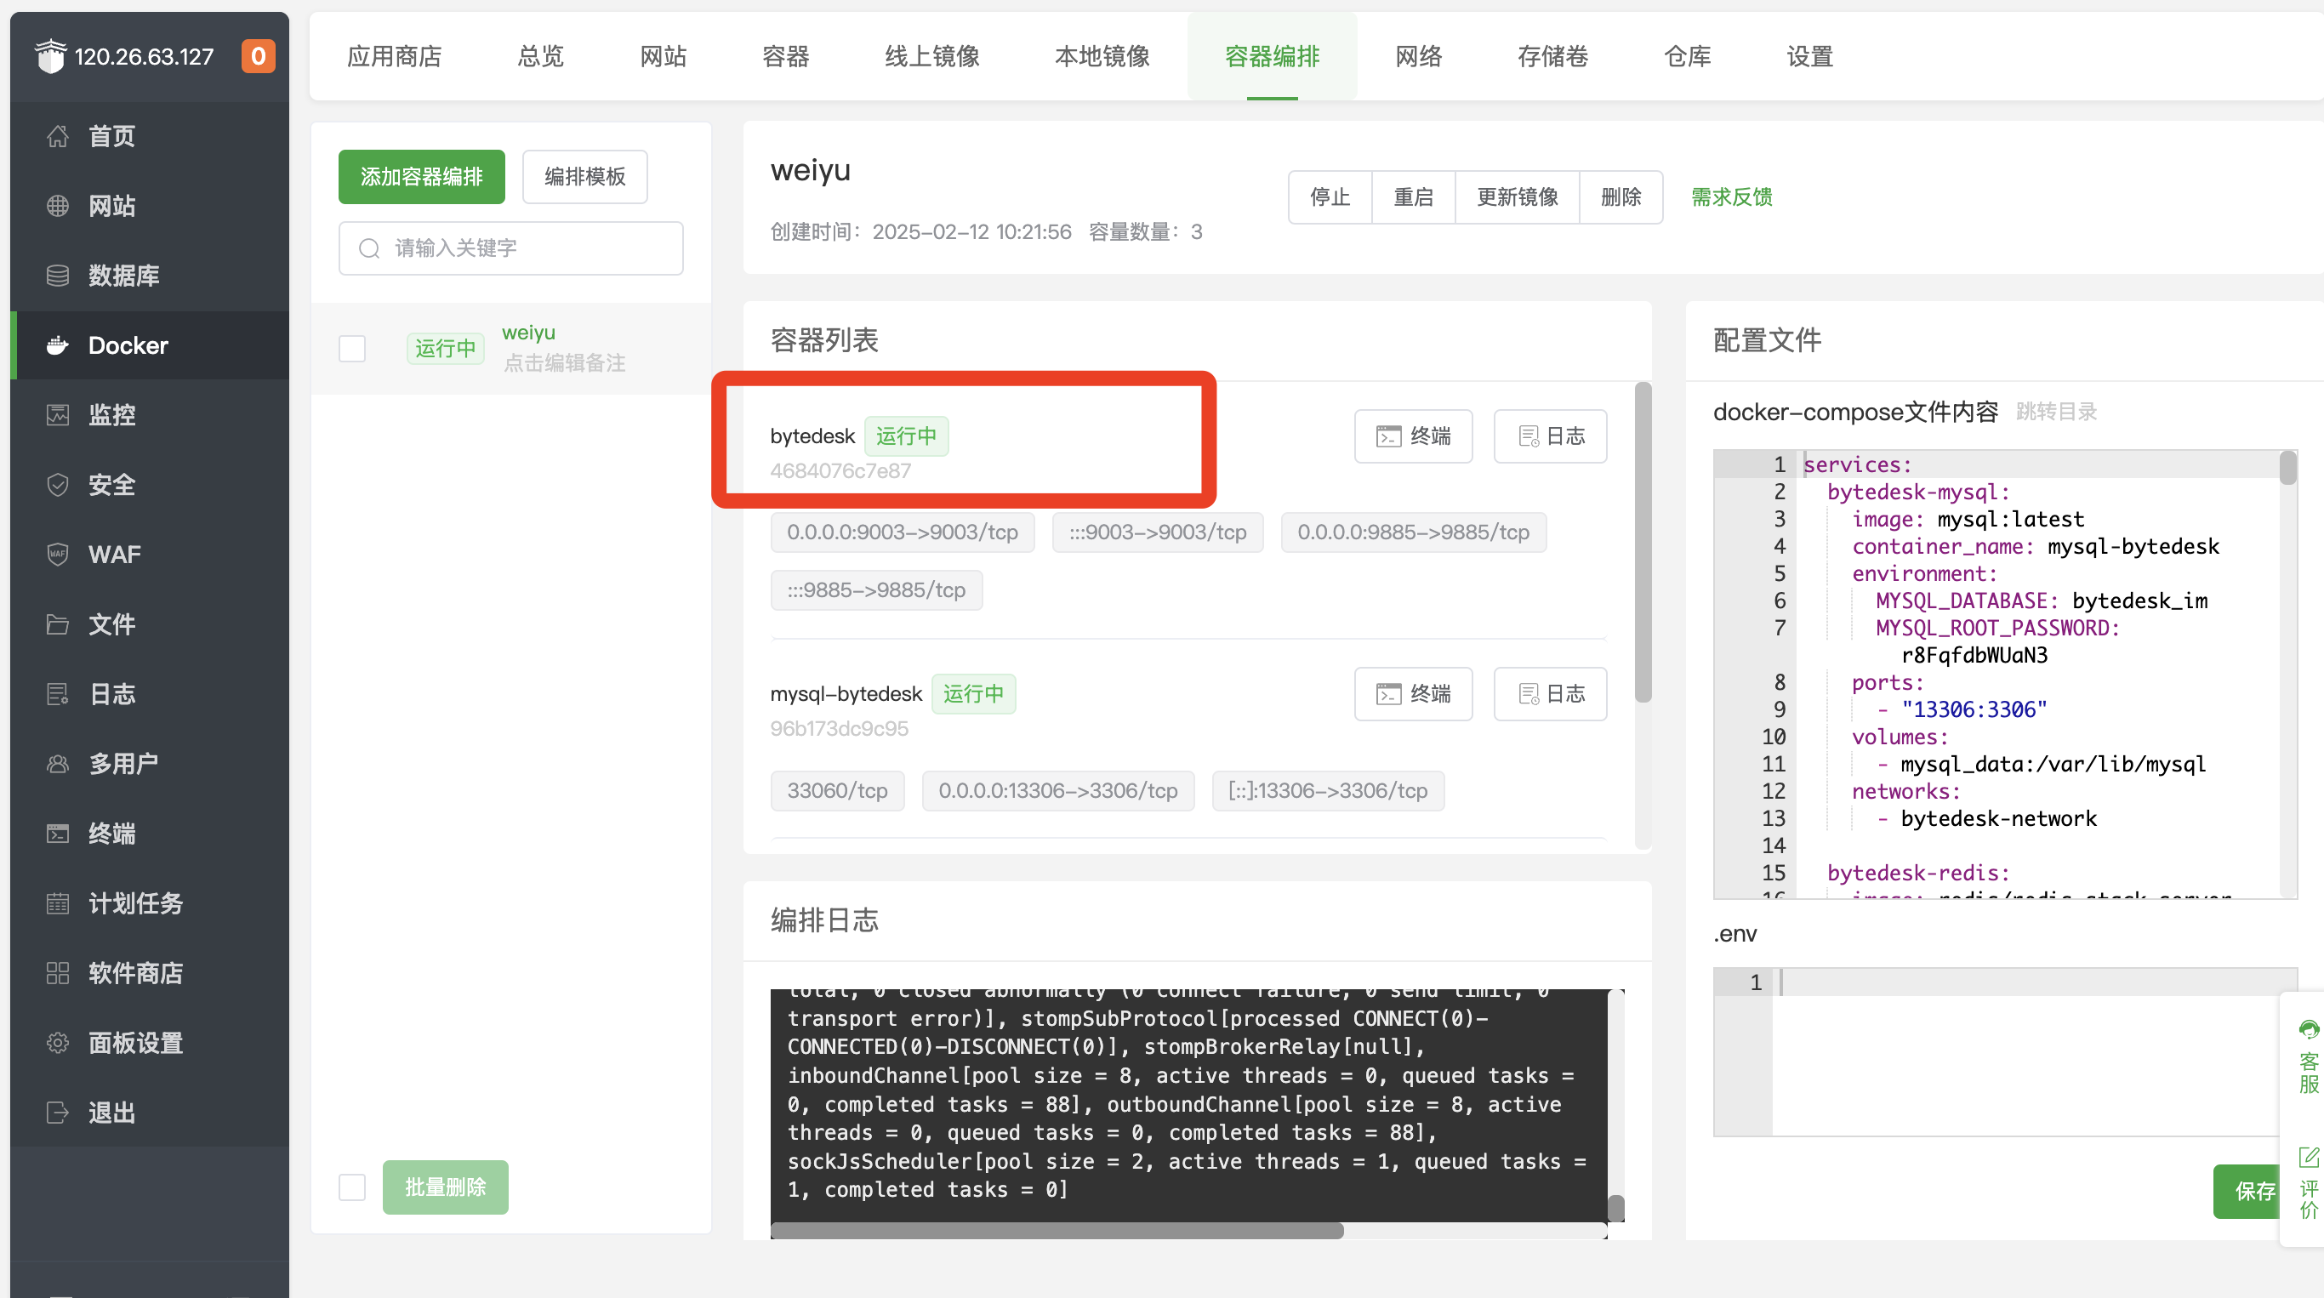Open the 本地镜像 tab
The width and height of the screenshot is (2324, 1298).
1102,56
